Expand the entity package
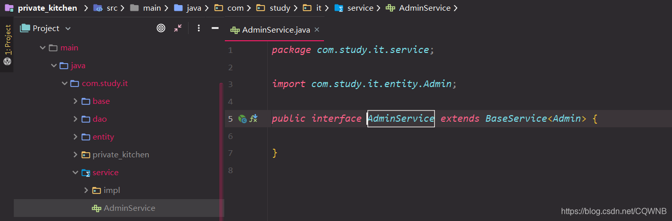The image size is (672, 221). [x=75, y=137]
